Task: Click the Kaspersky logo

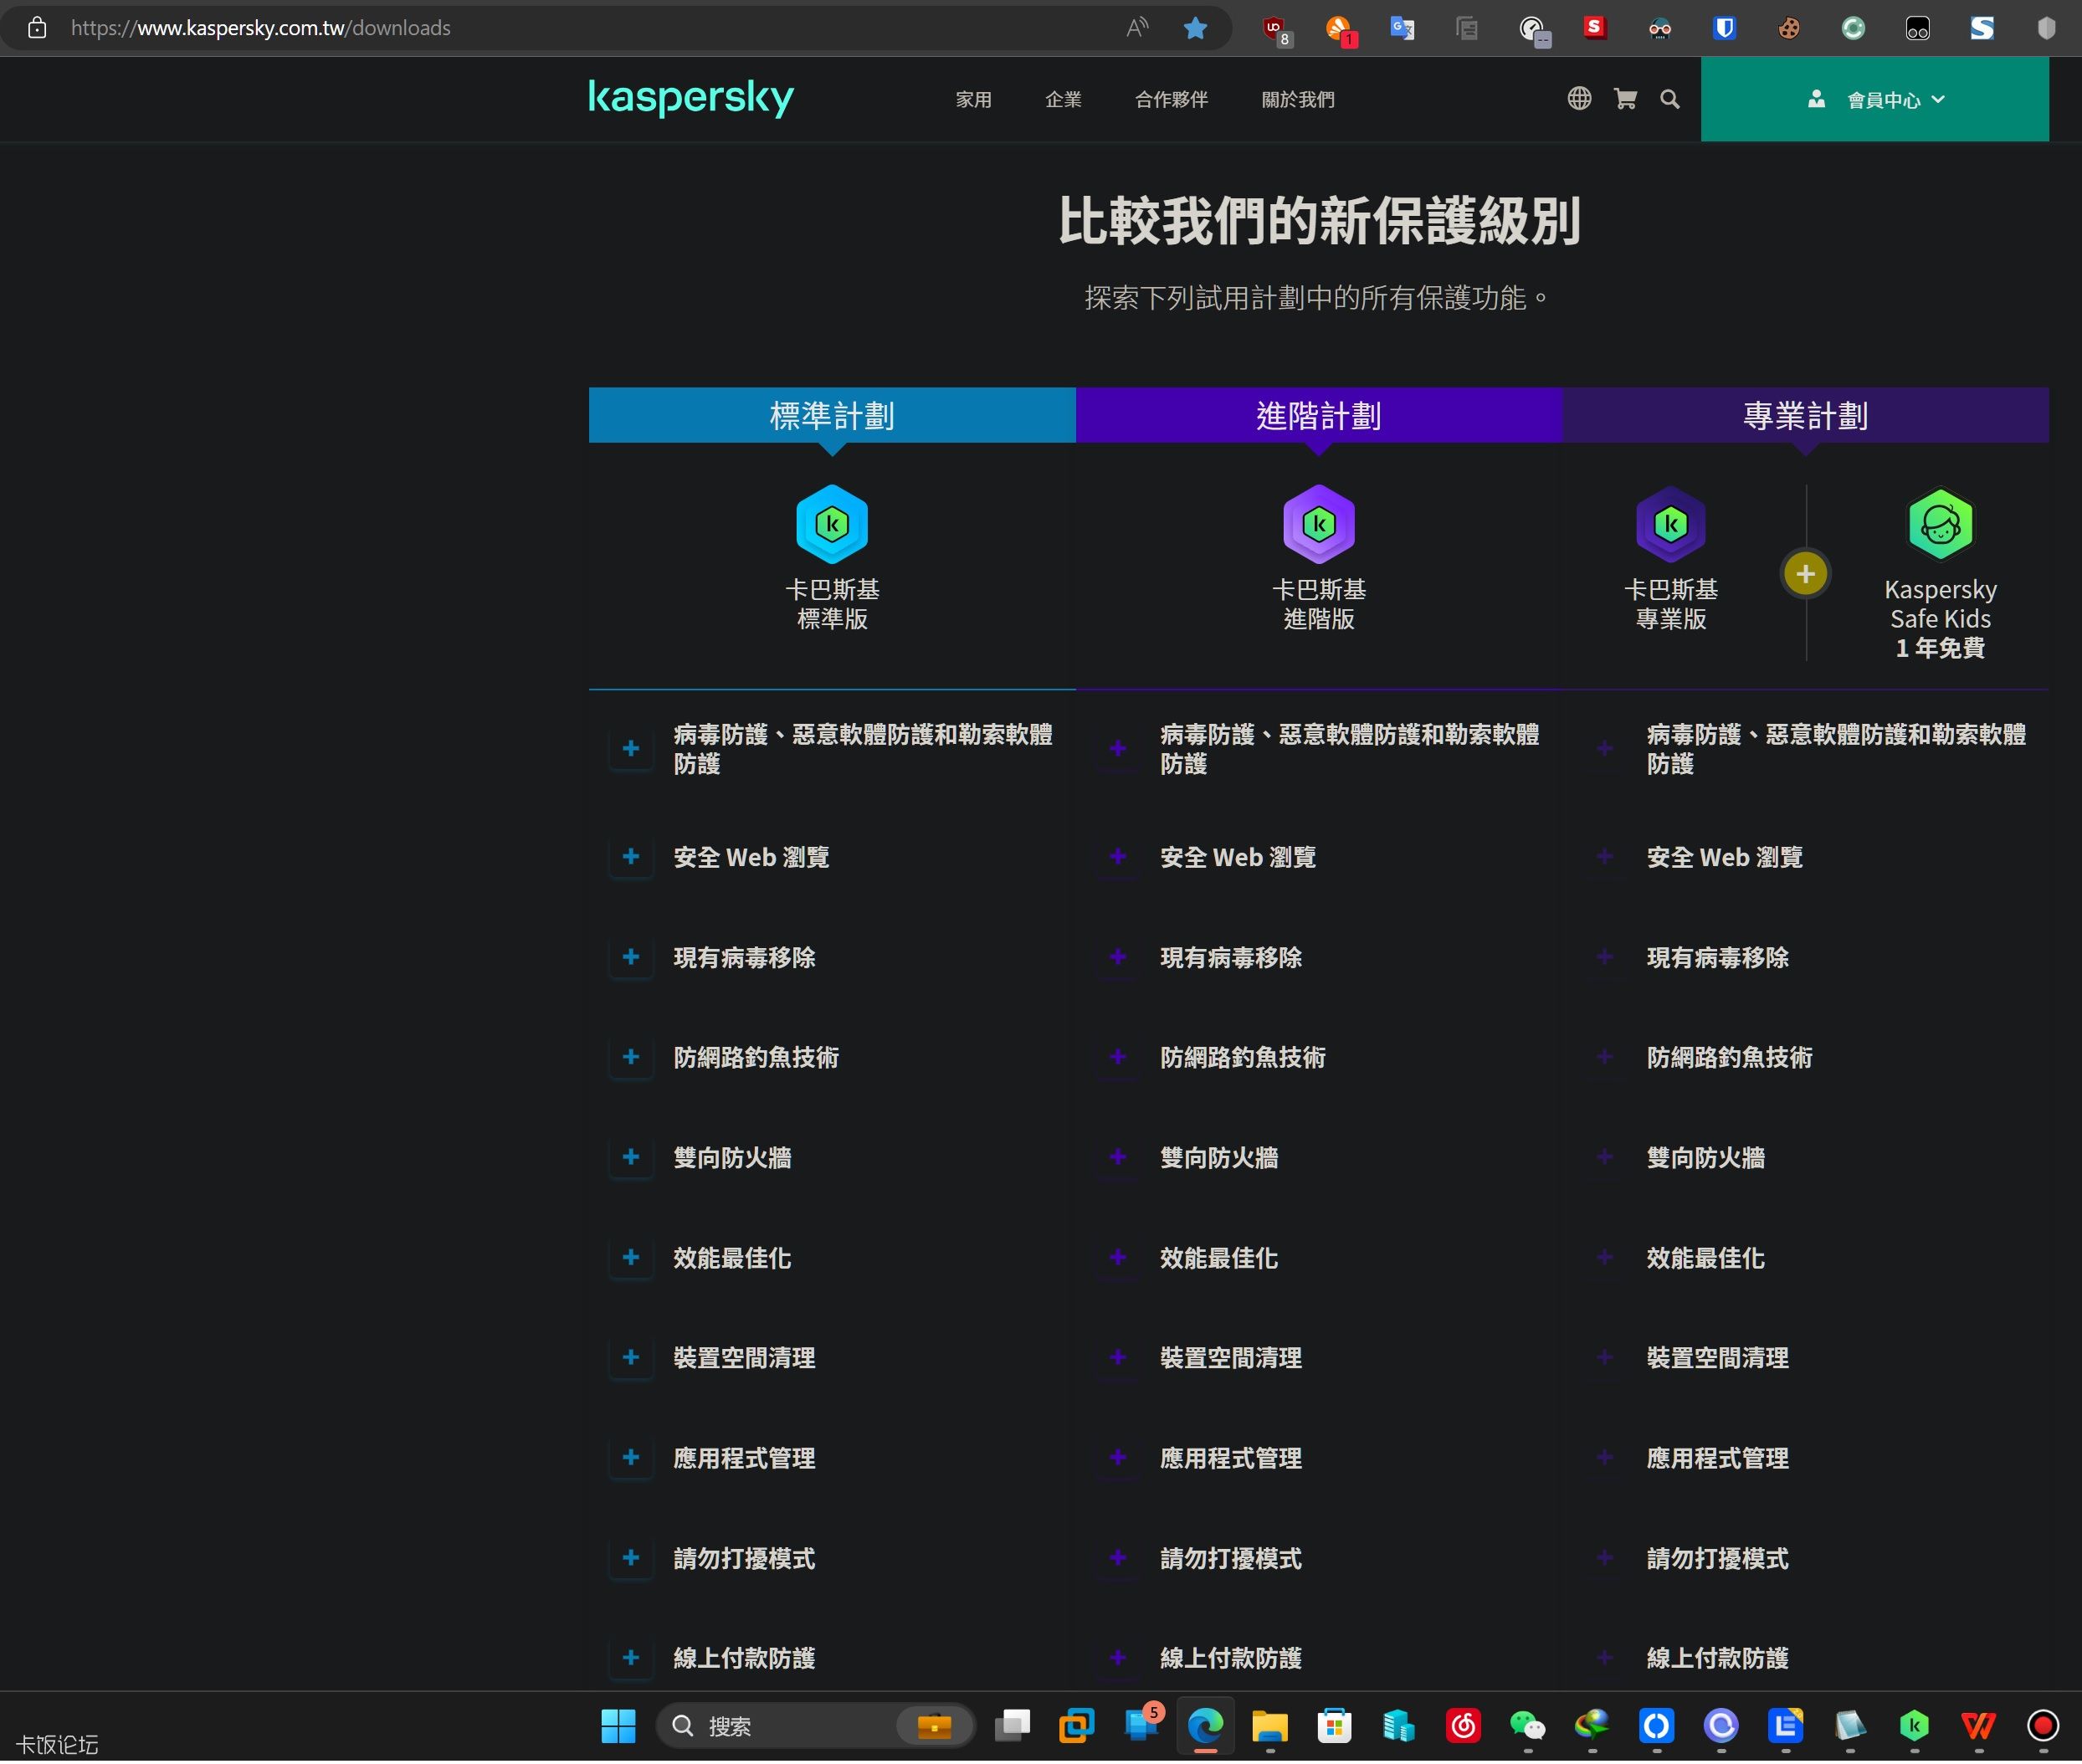Action: (691, 98)
